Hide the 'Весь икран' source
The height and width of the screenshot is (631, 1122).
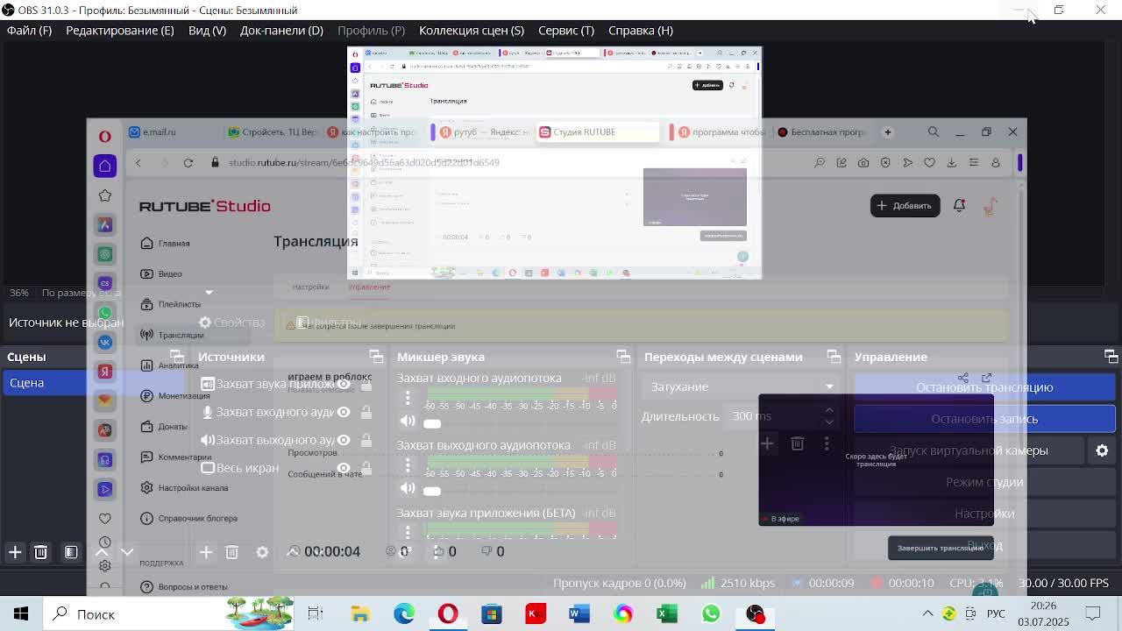tap(344, 468)
